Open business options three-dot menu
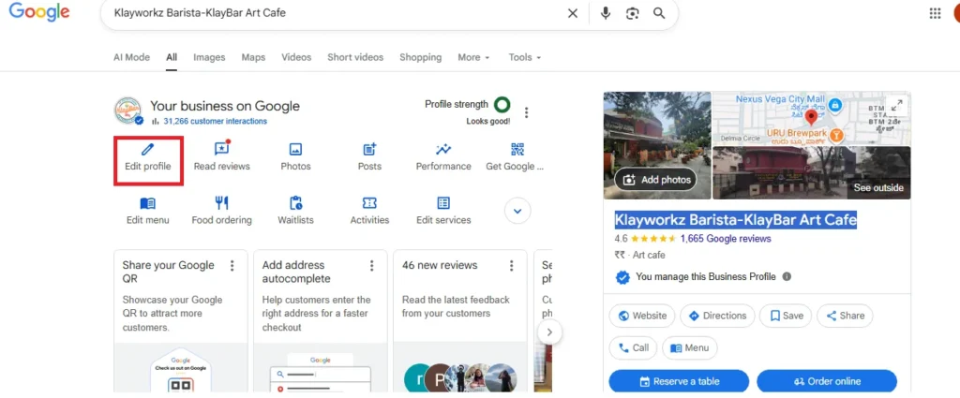Image resolution: width=960 pixels, height=398 pixels. tap(527, 112)
